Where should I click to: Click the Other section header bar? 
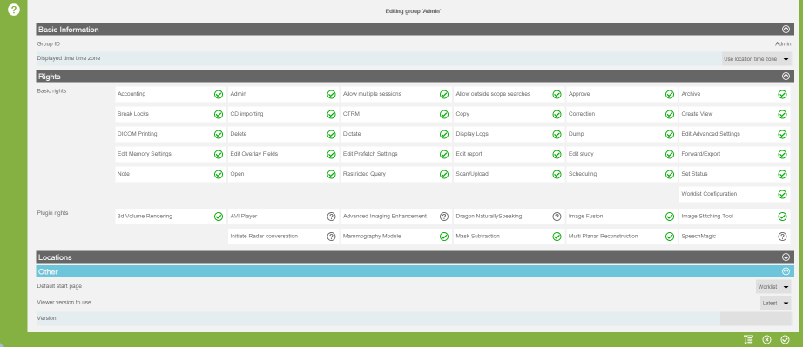(x=415, y=271)
